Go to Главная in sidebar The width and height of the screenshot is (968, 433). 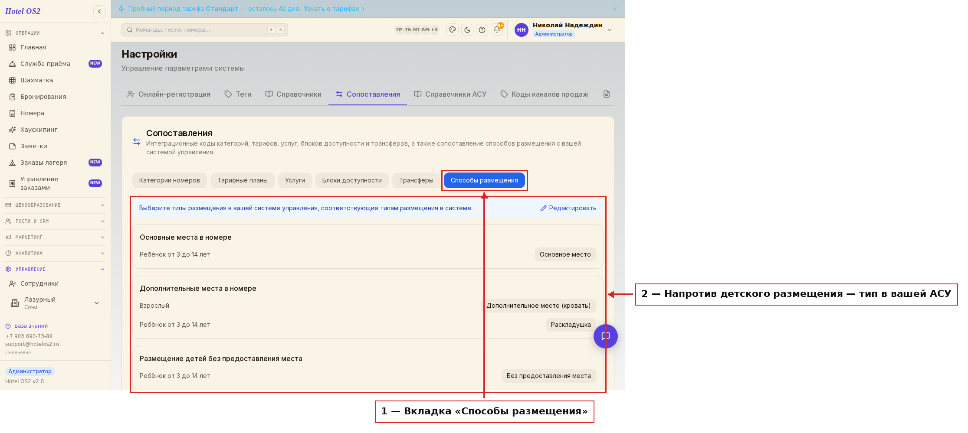[x=55, y=47]
